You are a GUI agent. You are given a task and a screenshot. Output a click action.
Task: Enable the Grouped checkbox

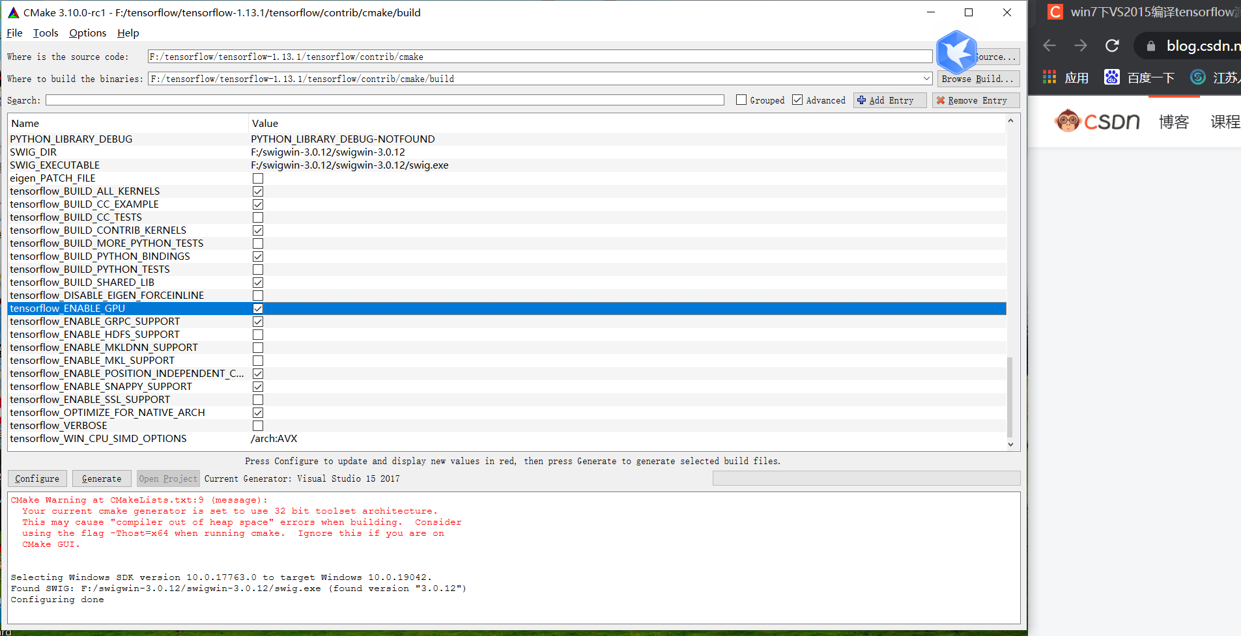pyautogui.click(x=741, y=100)
